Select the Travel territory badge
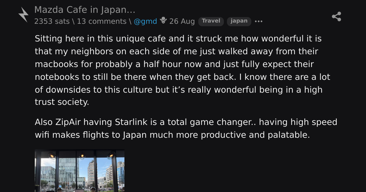The width and height of the screenshot is (366, 192). pyautogui.click(x=211, y=21)
